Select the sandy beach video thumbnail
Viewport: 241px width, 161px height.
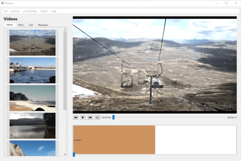pyautogui.click(x=32, y=98)
